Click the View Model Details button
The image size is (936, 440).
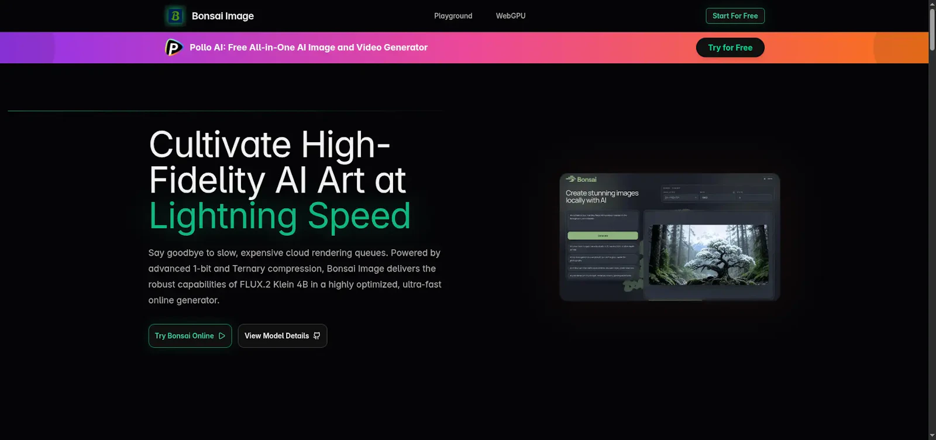(283, 336)
